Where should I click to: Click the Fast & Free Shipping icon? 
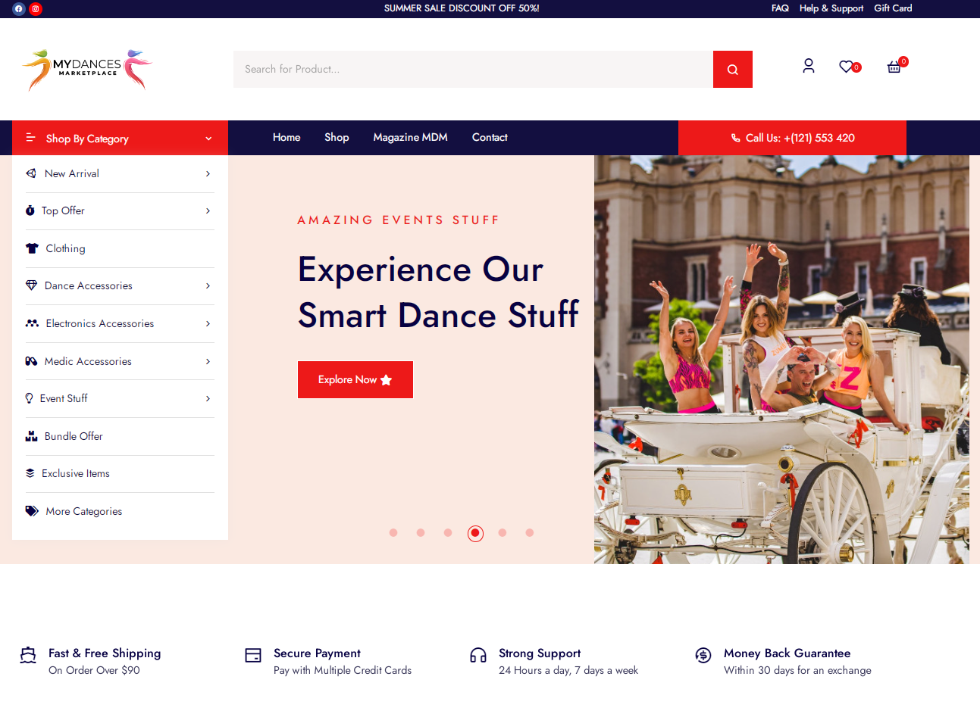tap(28, 655)
